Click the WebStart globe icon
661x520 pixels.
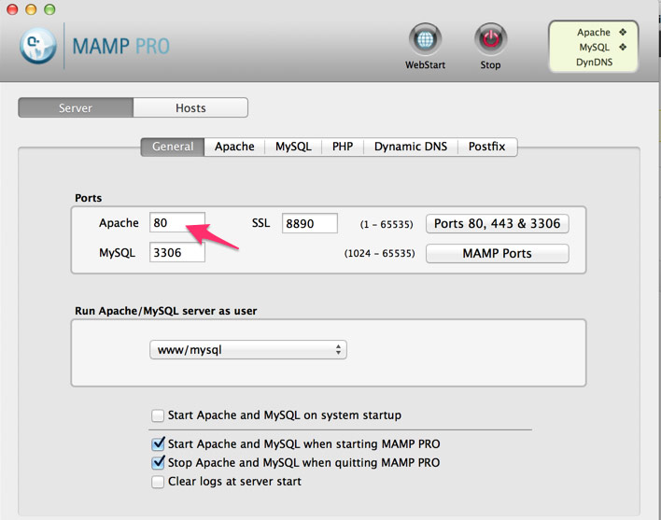tap(425, 39)
